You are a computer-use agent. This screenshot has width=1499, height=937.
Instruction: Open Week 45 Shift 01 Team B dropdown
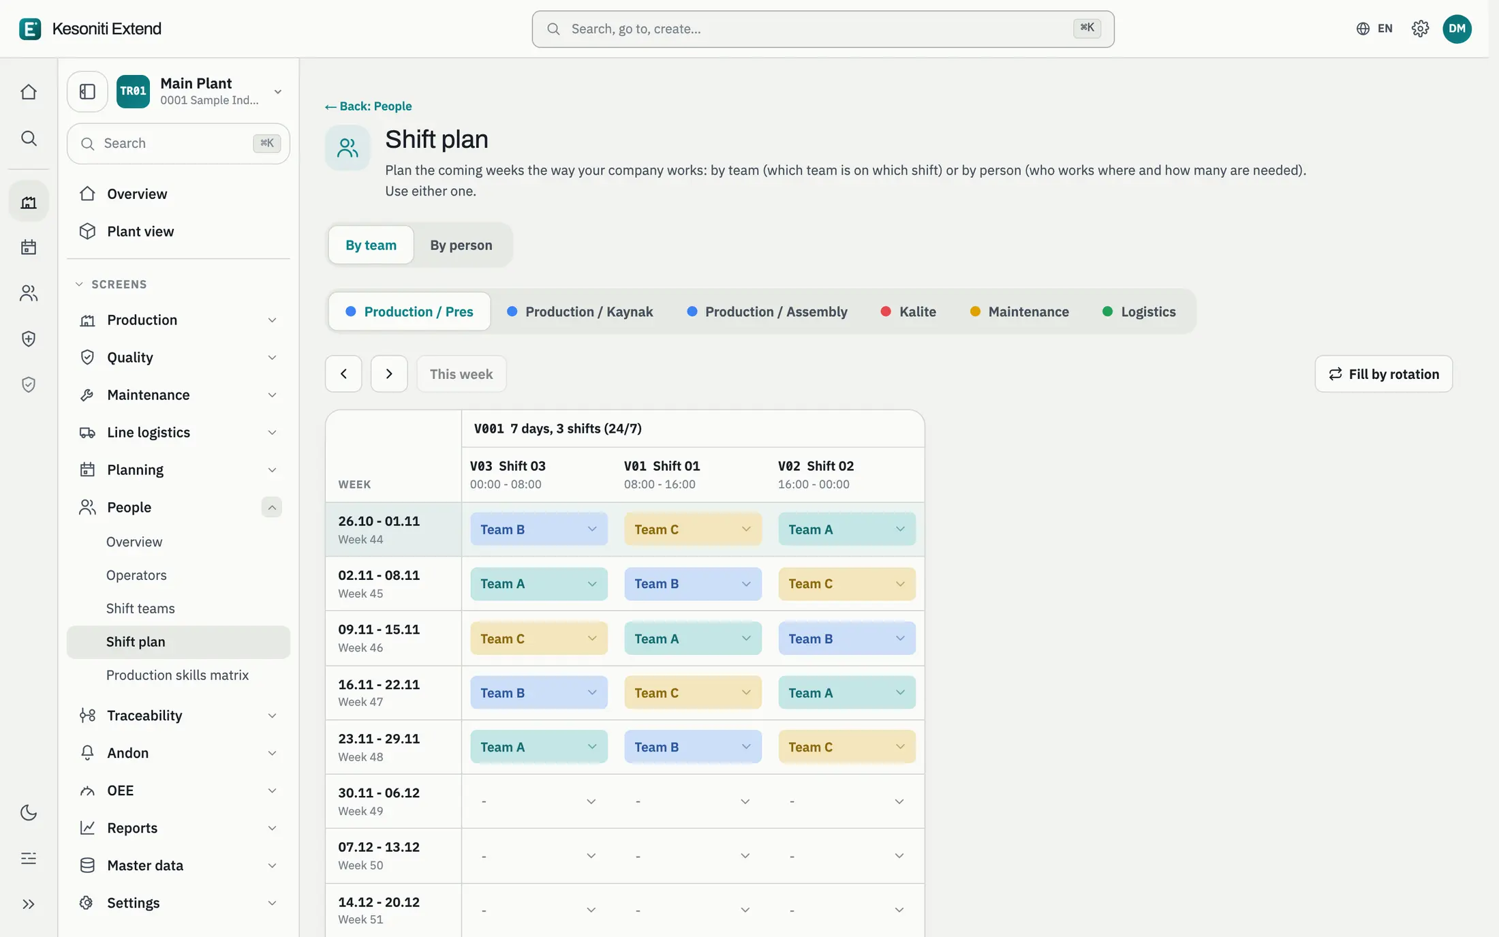(693, 584)
